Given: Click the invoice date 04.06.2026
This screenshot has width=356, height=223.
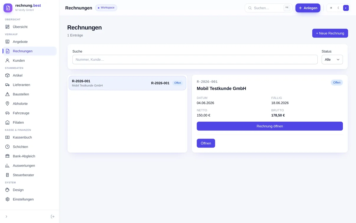Looking at the screenshot, I should coord(205,103).
